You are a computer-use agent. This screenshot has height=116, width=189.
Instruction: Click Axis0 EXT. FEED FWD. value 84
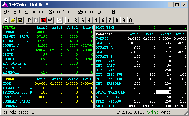click(138, 75)
